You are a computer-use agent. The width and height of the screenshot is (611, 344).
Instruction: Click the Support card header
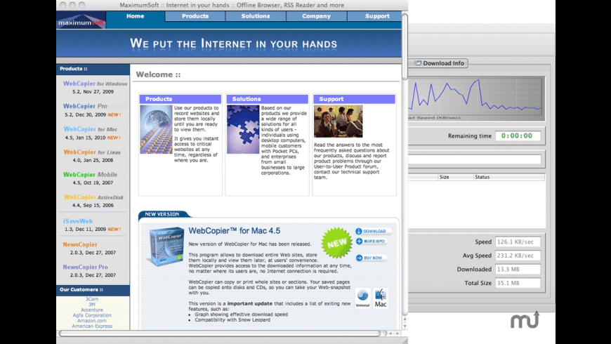[x=354, y=99]
